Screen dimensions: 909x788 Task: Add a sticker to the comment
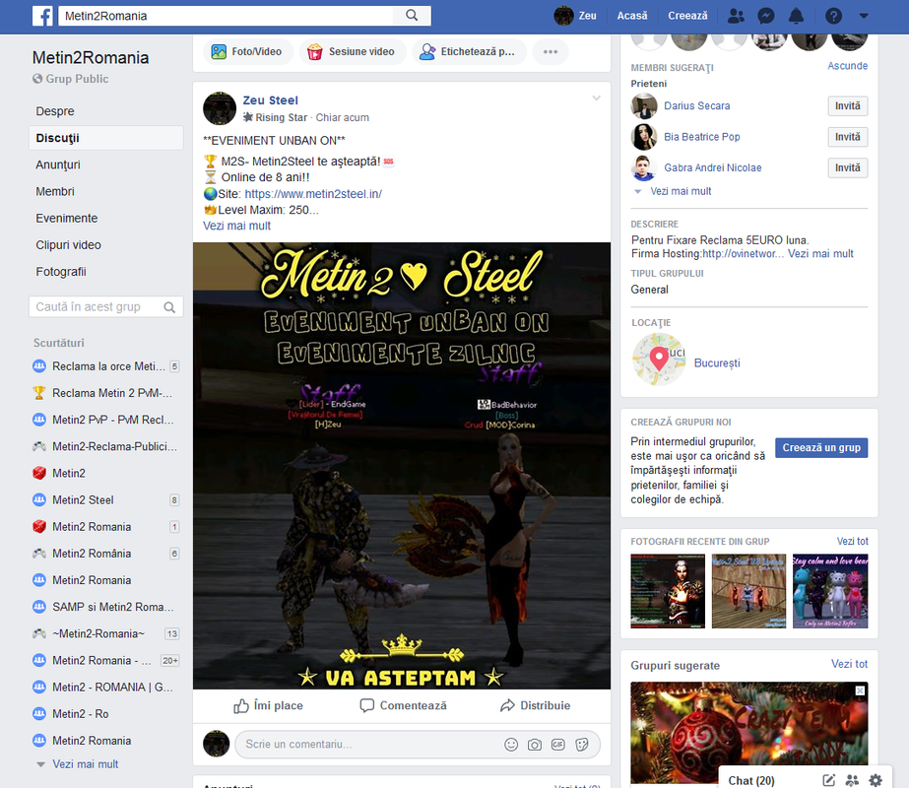(x=582, y=745)
